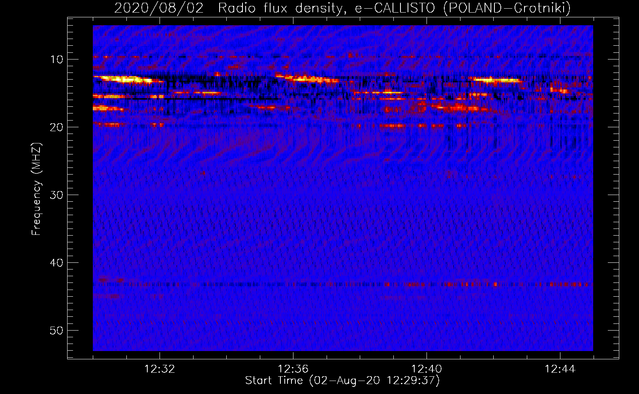Click the 40 frequency tick label
639x394 pixels.
click(57, 263)
